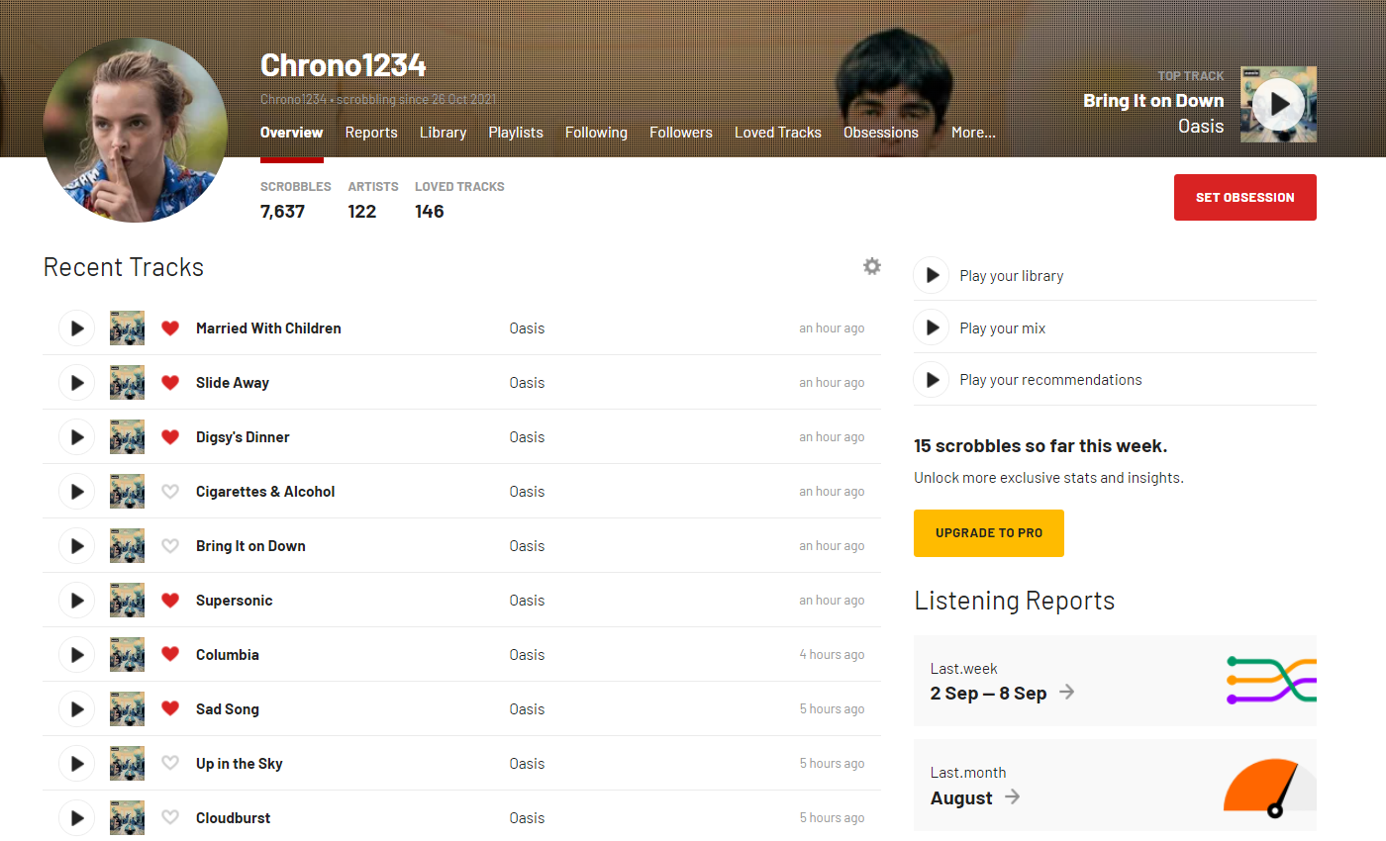Open album art thumbnail for Married With Children

127,328
